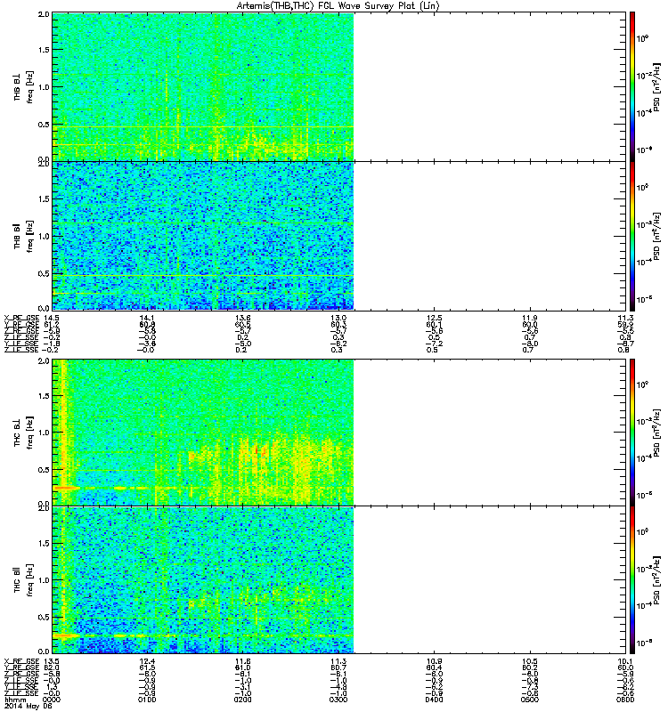Click the THB X_RE_GSE value '11.9'

click(530, 318)
